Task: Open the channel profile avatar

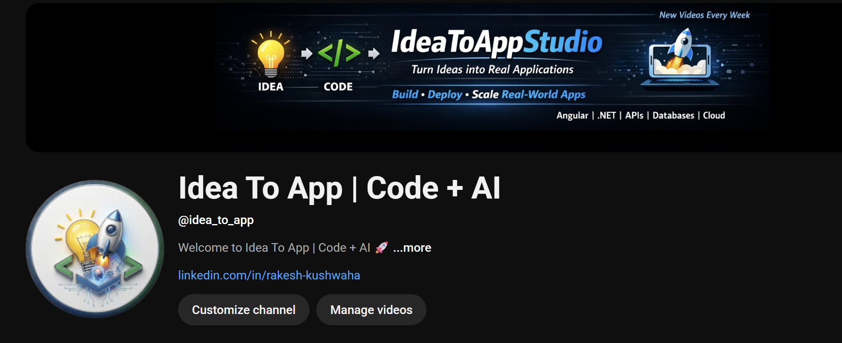Action: point(95,249)
